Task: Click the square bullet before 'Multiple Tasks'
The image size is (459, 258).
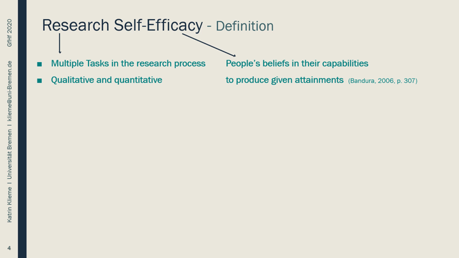Action: coord(39,64)
